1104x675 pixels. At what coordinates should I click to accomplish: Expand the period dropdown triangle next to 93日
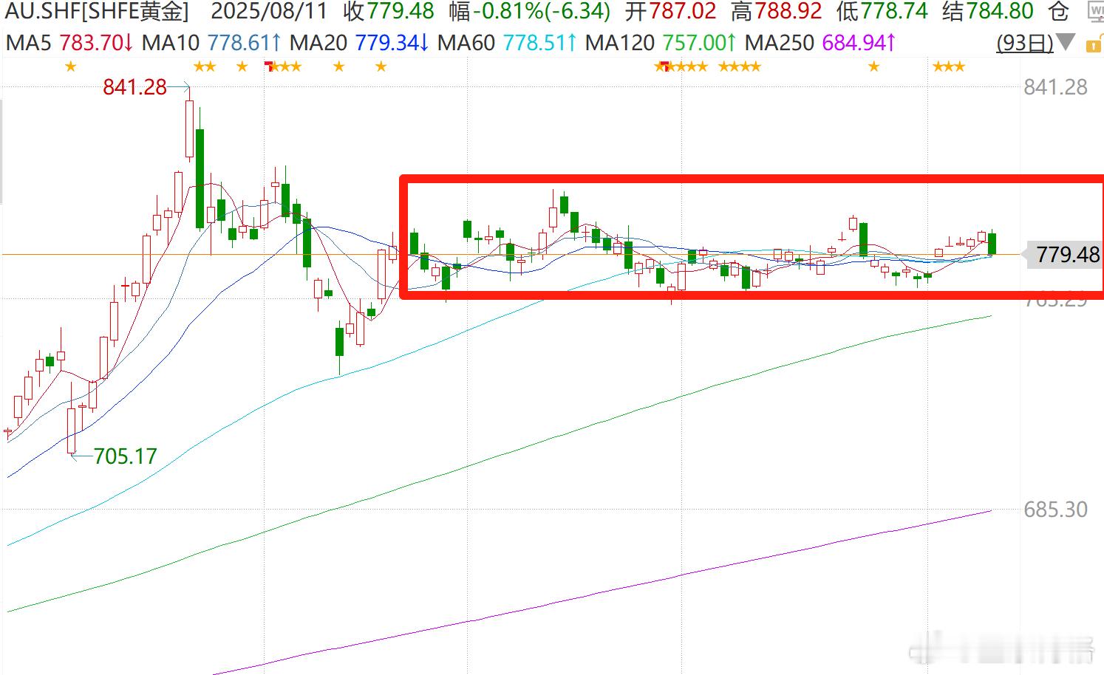tap(1066, 43)
